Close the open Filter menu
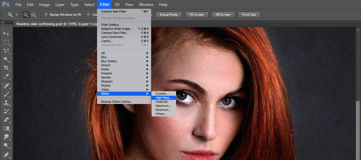The image size is (361, 160). click(x=105, y=4)
